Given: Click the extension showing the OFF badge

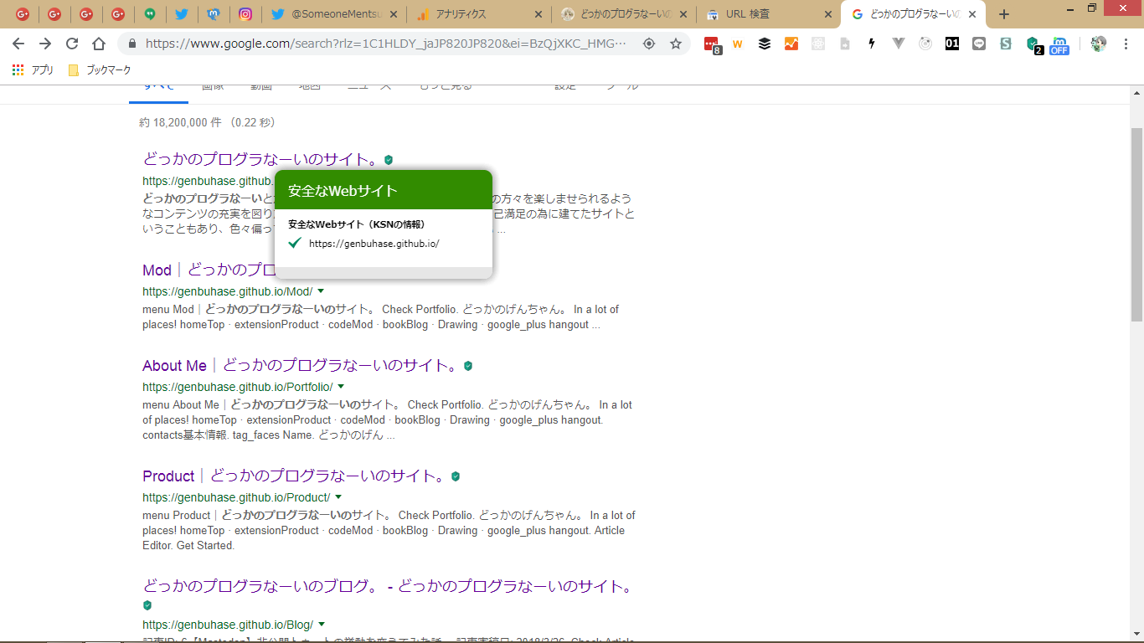Looking at the screenshot, I should (1059, 44).
